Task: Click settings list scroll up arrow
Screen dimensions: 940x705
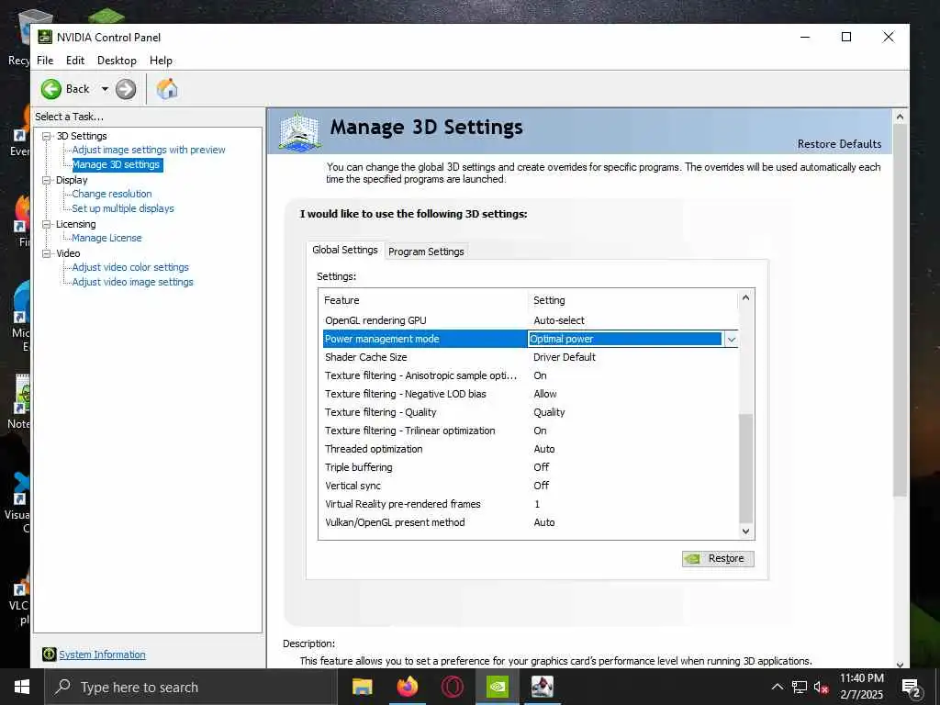Action: (745, 297)
